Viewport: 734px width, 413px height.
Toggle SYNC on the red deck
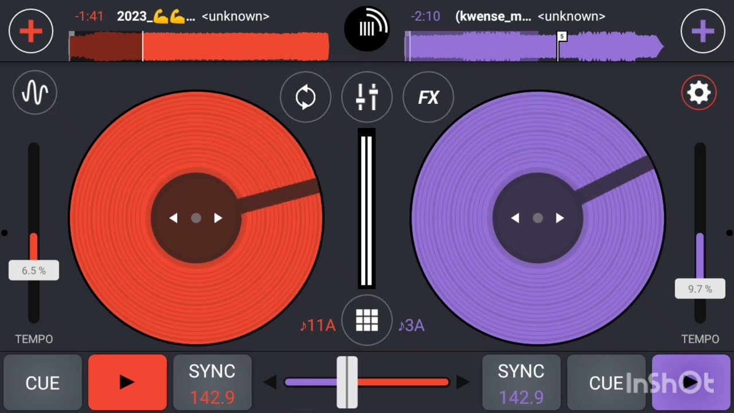(x=212, y=382)
